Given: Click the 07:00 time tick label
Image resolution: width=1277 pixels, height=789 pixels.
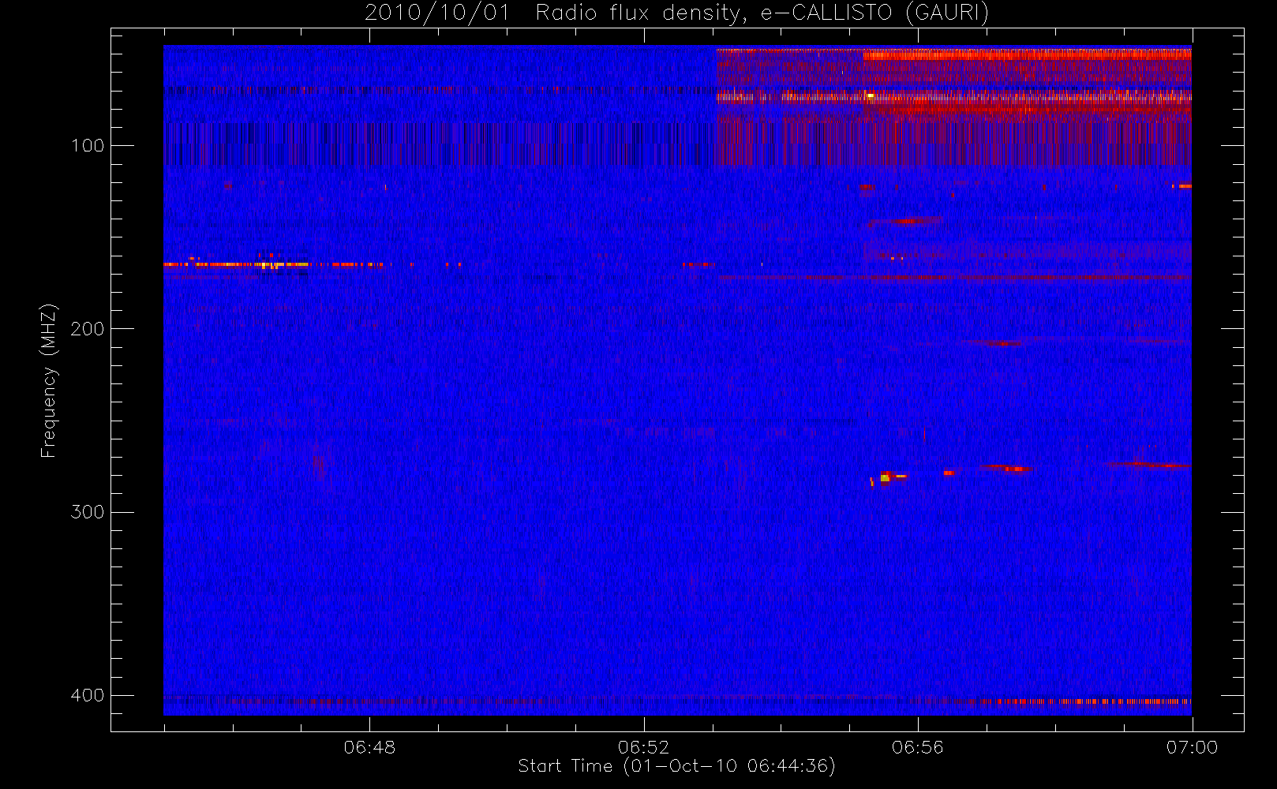Looking at the screenshot, I should [x=1192, y=747].
